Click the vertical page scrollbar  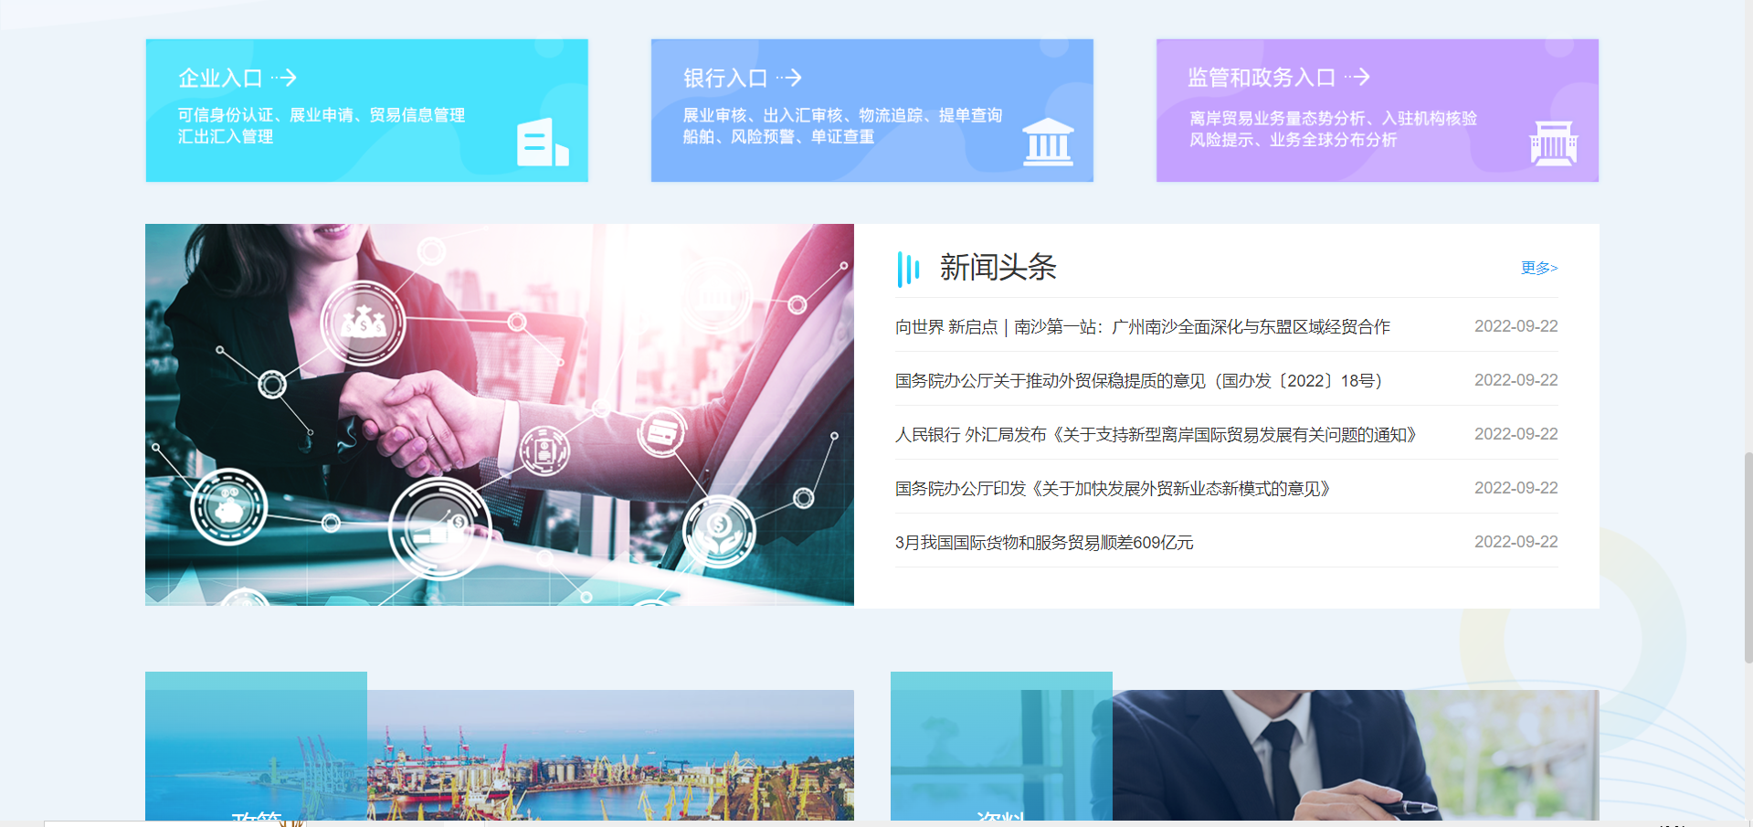(1748, 557)
